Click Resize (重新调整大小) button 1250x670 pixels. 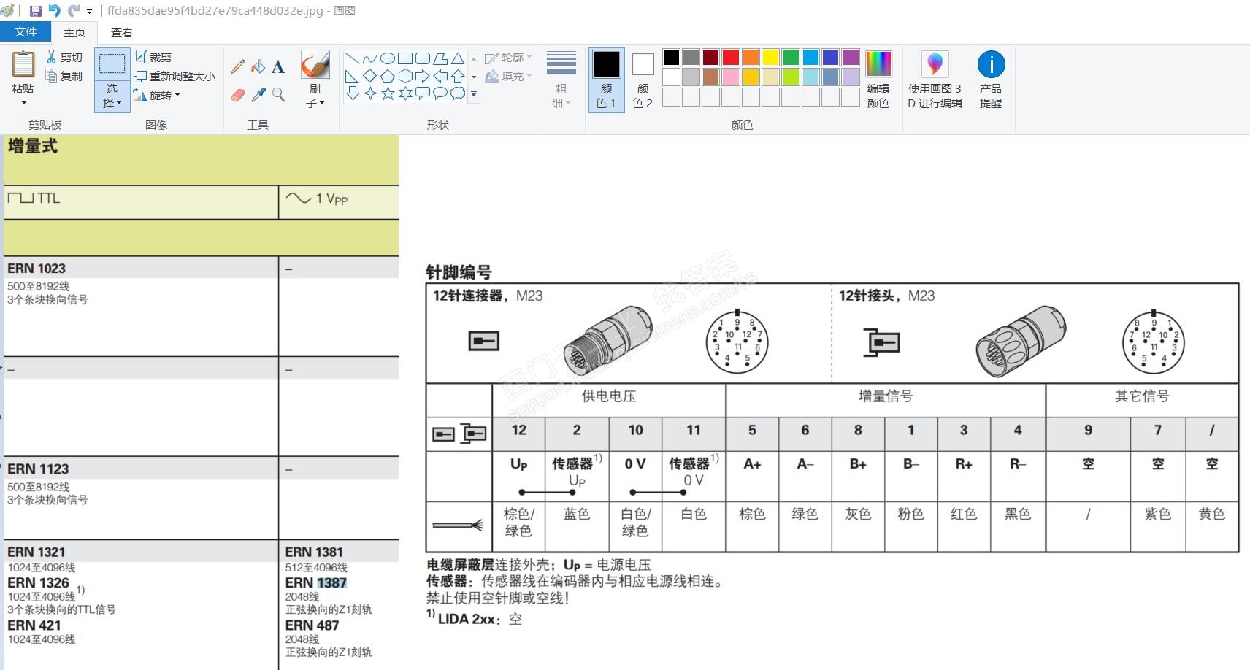(175, 76)
